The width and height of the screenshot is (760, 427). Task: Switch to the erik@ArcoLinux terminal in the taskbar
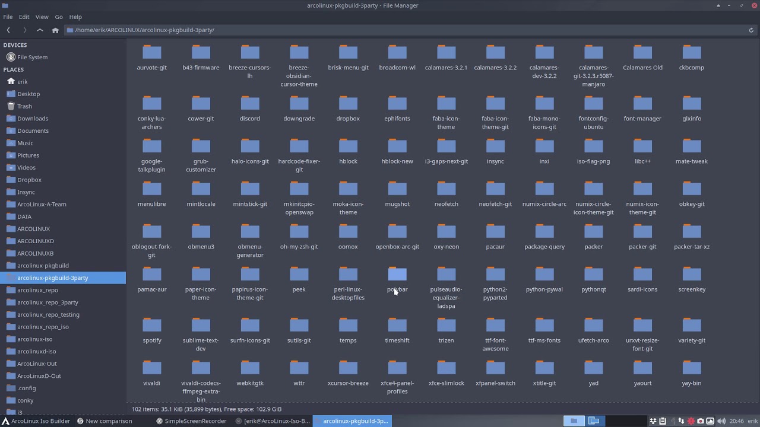[273, 421]
